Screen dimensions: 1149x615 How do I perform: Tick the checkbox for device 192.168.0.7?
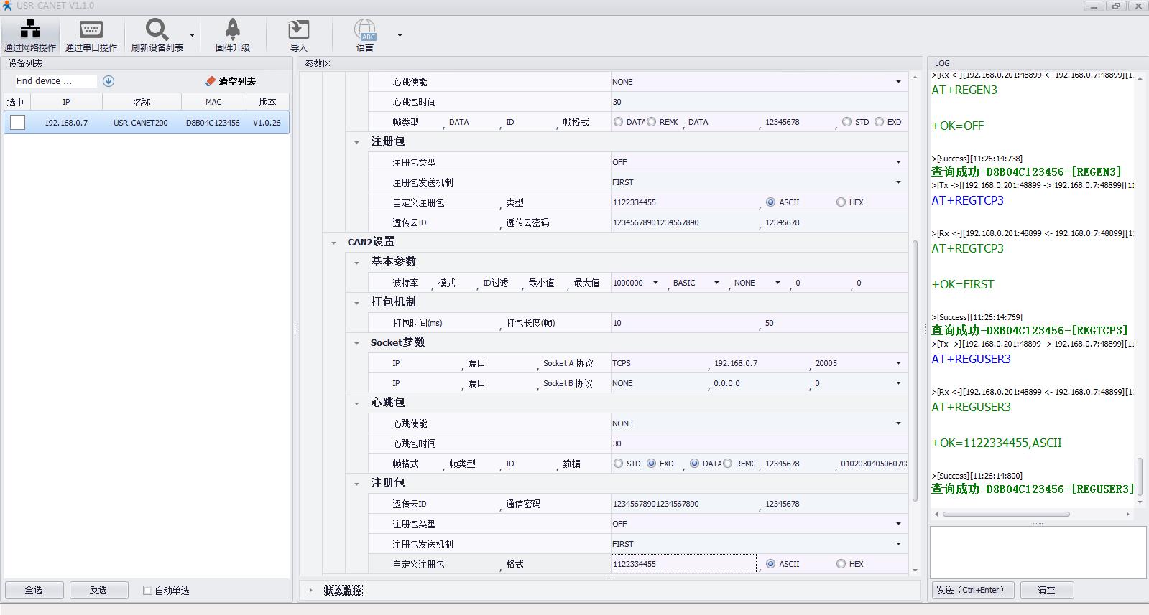pyautogui.click(x=18, y=123)
